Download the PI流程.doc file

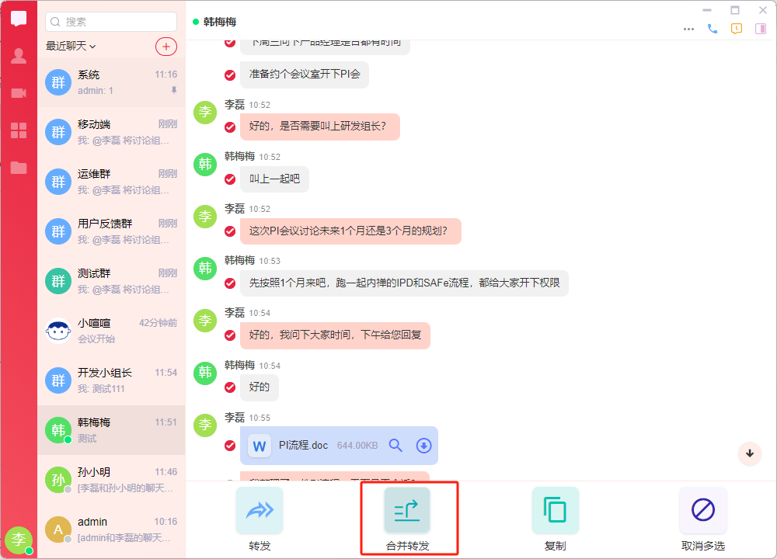pos(423,446)
